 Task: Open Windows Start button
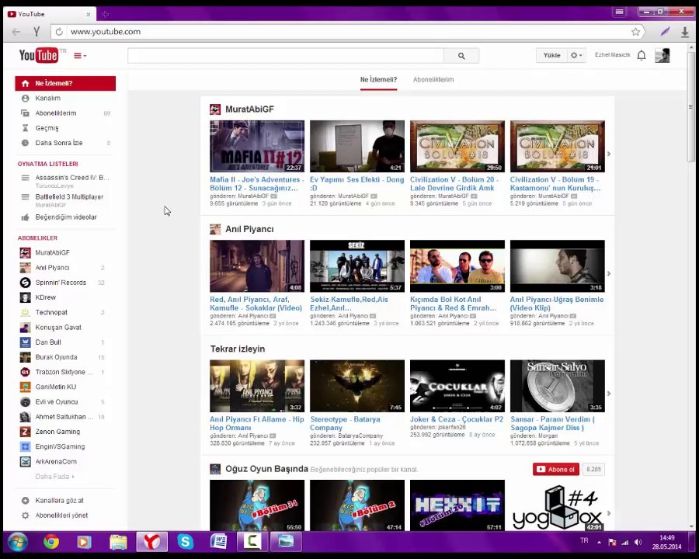point(17,543)
